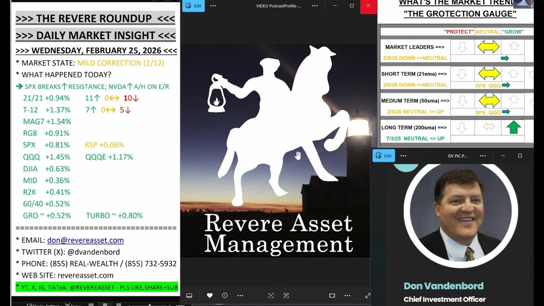
Task: Click the full screen diagonal arrow icon
Action: tap(367, 295)
